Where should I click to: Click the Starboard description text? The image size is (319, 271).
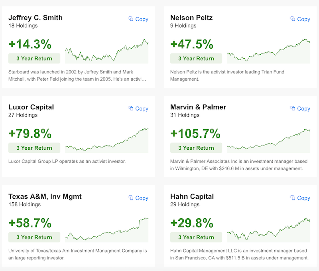click(78, 75)
